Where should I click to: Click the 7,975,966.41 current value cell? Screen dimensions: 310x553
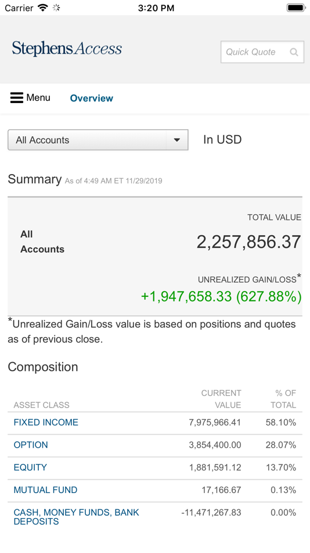215,422
